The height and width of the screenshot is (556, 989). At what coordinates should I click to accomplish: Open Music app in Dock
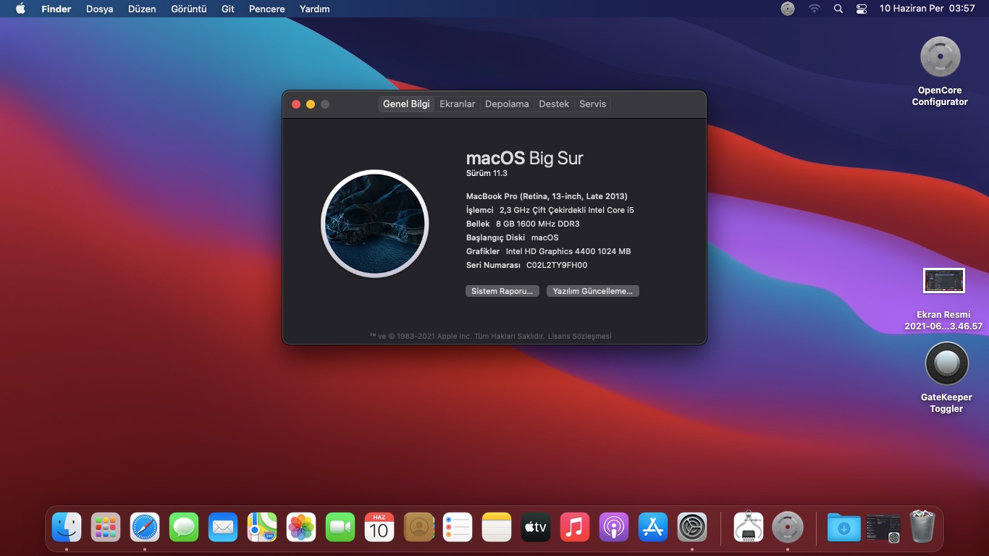point(575,527)
